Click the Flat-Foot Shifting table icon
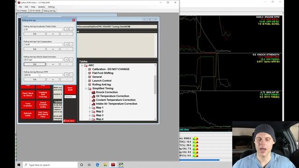 tap(90, 73)
